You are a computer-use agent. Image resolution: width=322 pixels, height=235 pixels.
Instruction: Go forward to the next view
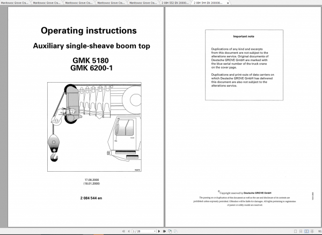pyautogui.click(x=176, y=231)
